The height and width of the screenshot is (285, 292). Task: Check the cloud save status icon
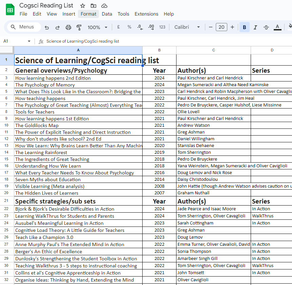click(x=104, y=6)
